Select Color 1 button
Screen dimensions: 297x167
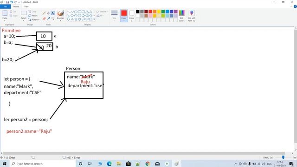click(124, 16)
